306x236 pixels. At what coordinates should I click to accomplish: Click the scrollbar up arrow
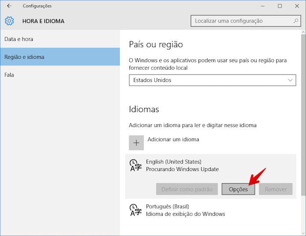pyautogui.click(x=303, y=32)
